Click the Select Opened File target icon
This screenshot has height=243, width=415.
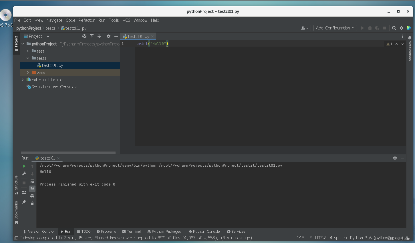click(x=84, y=36)
